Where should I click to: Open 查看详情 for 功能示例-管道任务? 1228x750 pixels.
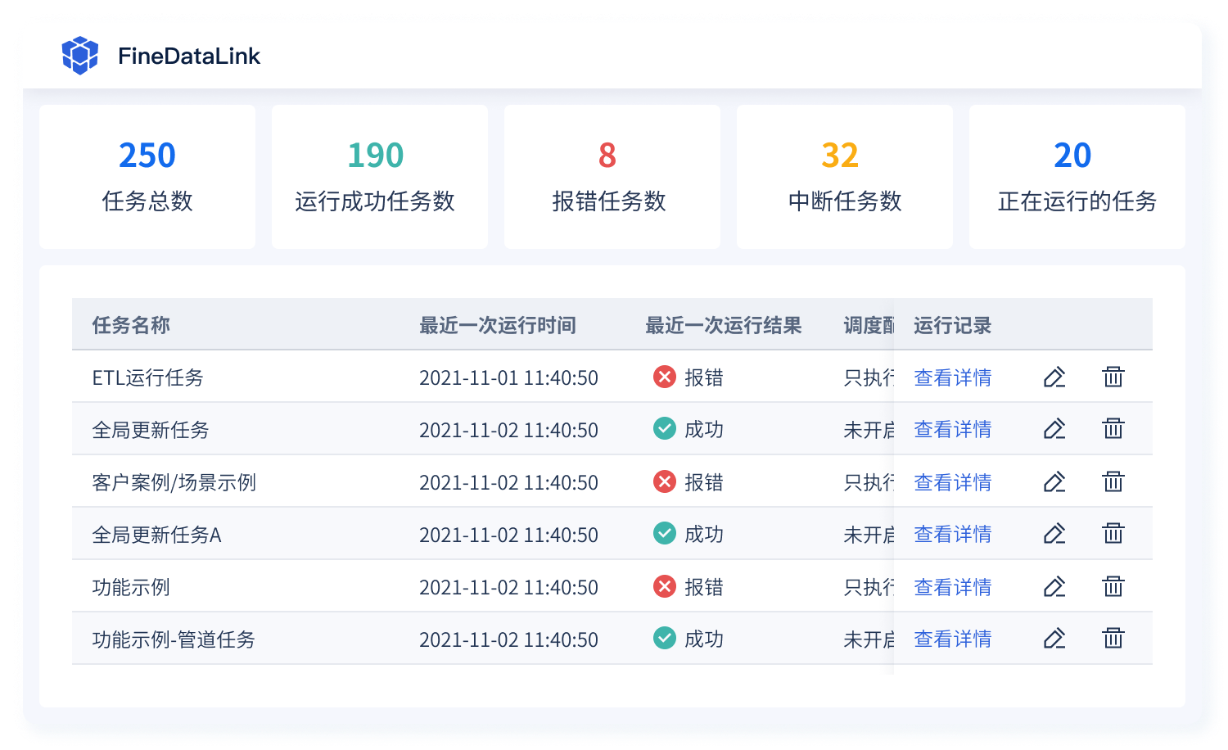(952, 639)
